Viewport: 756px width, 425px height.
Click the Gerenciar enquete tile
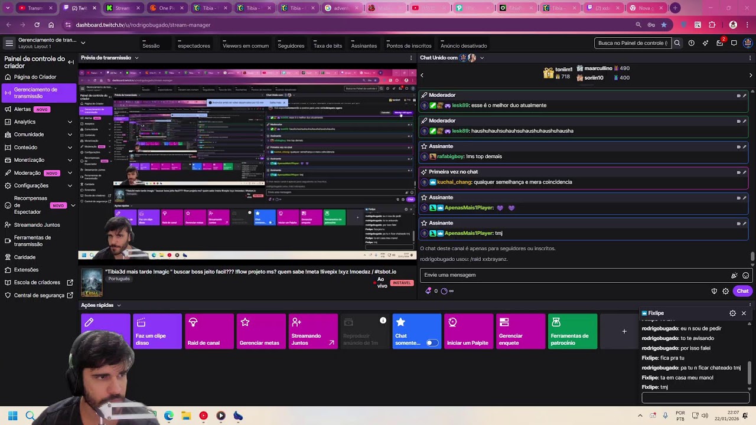(522, 331)
